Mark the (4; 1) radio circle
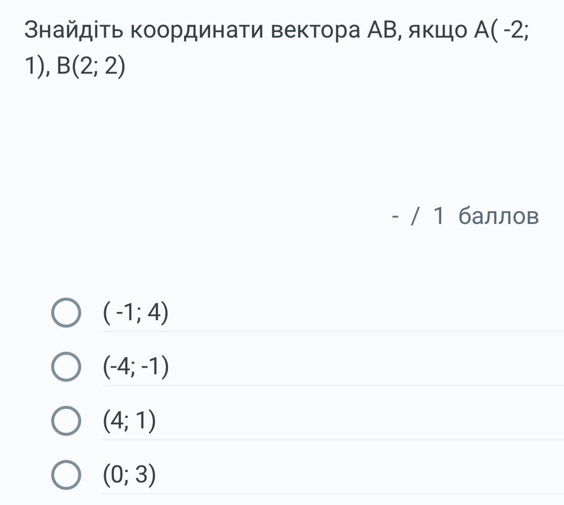 [x=65, y=421]
